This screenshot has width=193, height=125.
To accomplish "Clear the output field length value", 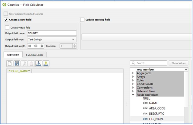I will tap(36, 46).
